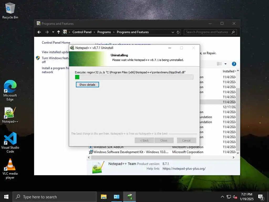Go forward in Programs and Features

tap(47, 32)
